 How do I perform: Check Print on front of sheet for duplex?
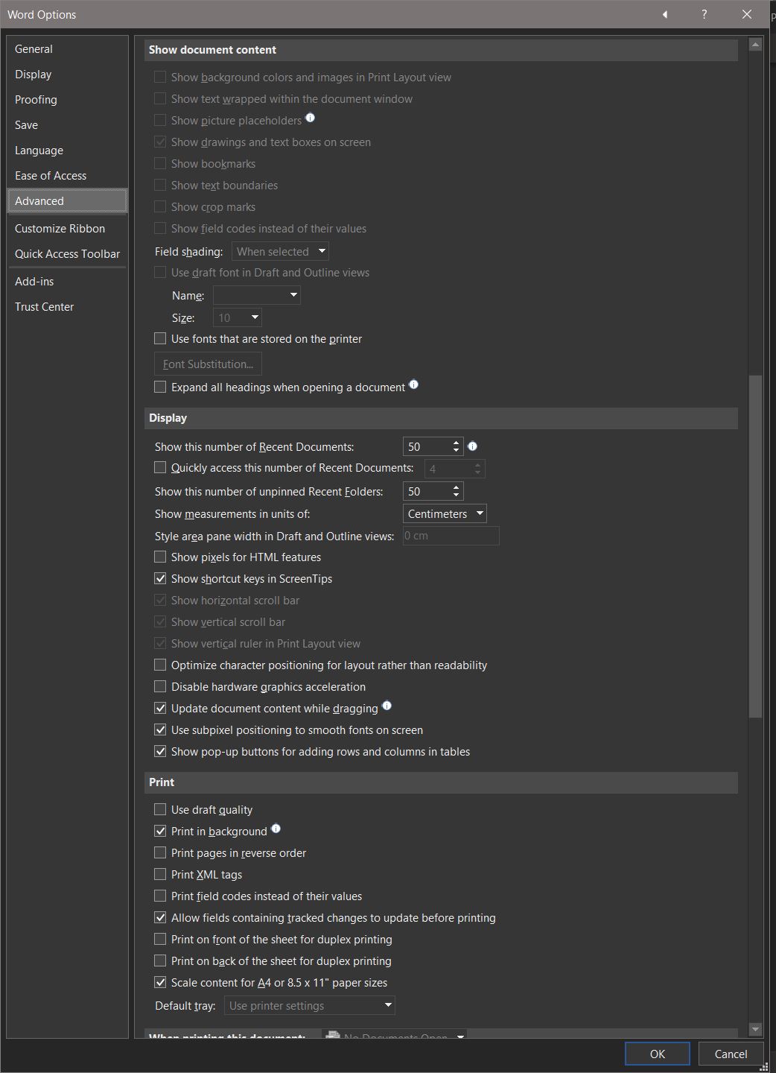tap(160, 939)
